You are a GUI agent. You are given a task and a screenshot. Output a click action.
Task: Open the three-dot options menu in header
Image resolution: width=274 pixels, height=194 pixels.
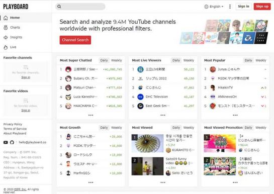pos(230,7)
